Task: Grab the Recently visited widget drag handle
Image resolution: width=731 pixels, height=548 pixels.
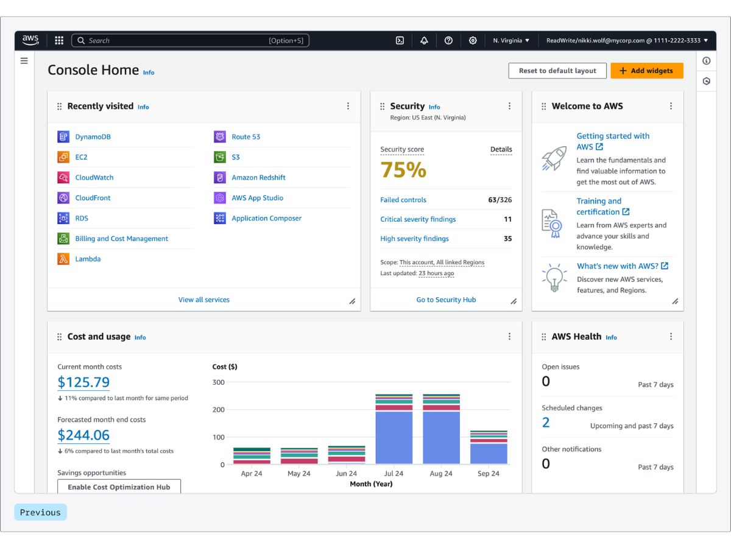Action: pos(59,107)
